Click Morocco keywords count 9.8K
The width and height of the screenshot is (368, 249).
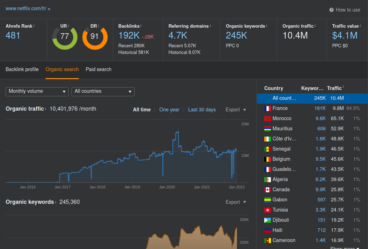point(320,118)
